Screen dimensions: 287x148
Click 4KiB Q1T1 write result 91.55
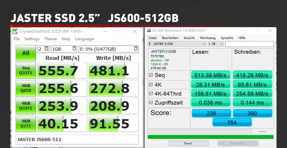pos(113,124)
